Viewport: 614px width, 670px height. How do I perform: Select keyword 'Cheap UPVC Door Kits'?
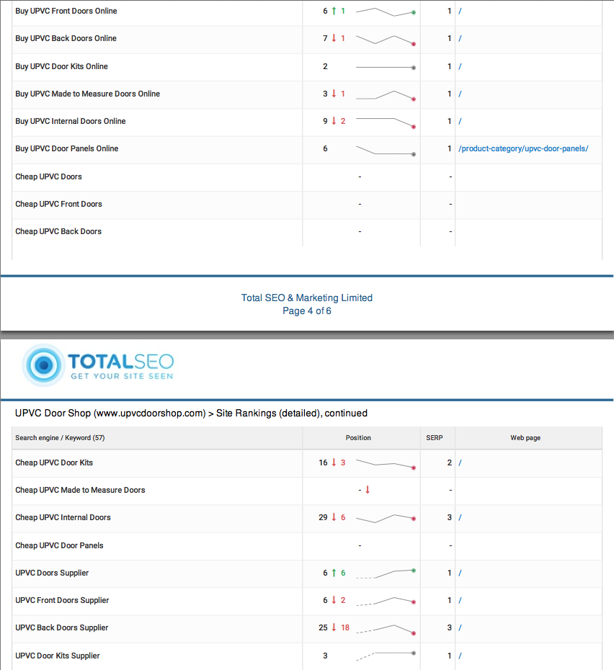54,463
